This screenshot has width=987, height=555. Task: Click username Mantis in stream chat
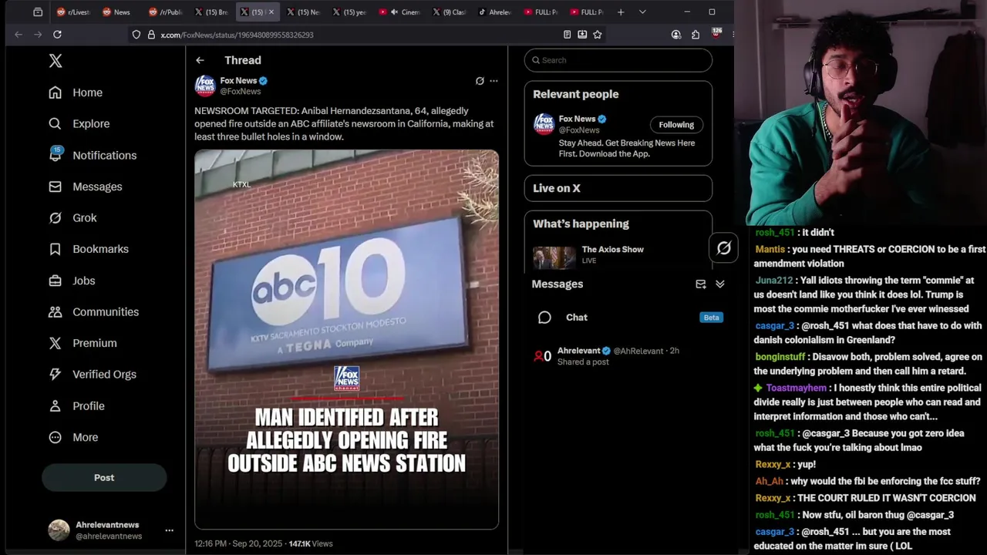770,250
